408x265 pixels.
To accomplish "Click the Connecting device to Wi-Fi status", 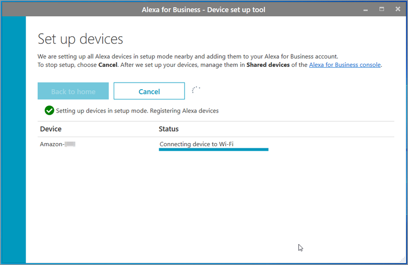I will click(196, 144).
